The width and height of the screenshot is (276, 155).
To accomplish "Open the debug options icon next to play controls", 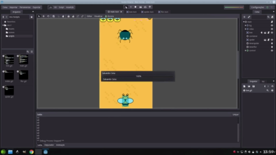I will (150, 7).
